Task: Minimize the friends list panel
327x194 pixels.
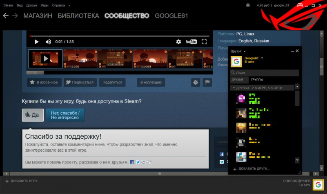Action: tap(292, 51)
